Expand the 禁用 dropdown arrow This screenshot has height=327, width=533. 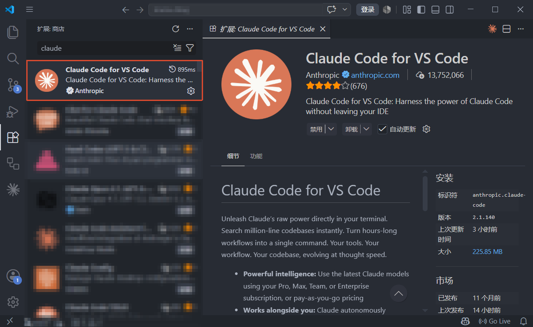coord(331,129)
